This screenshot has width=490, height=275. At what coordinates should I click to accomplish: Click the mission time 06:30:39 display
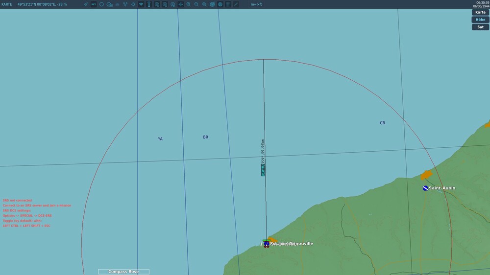point(483,2)
